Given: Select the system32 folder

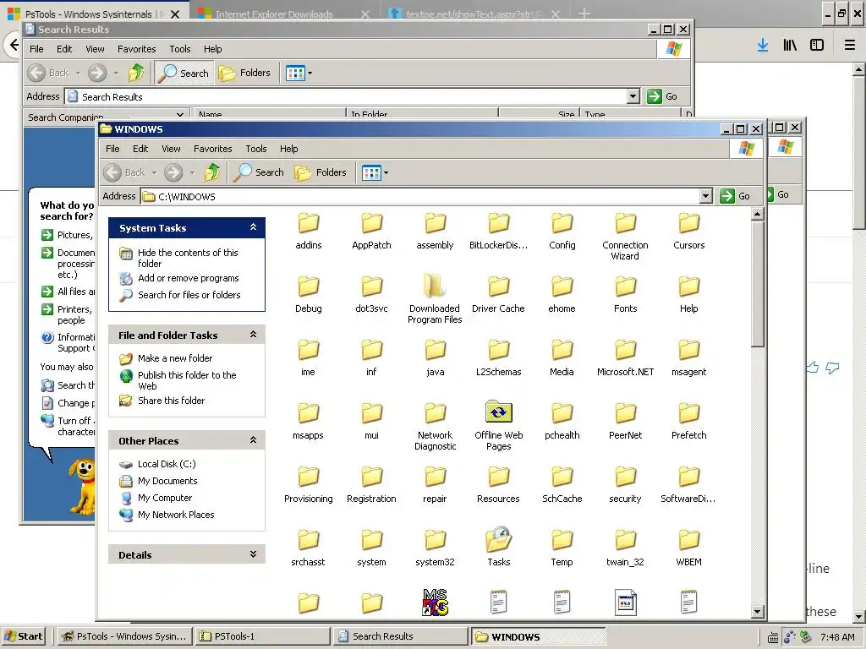Looking at the screenshot, I should (436, 548).
